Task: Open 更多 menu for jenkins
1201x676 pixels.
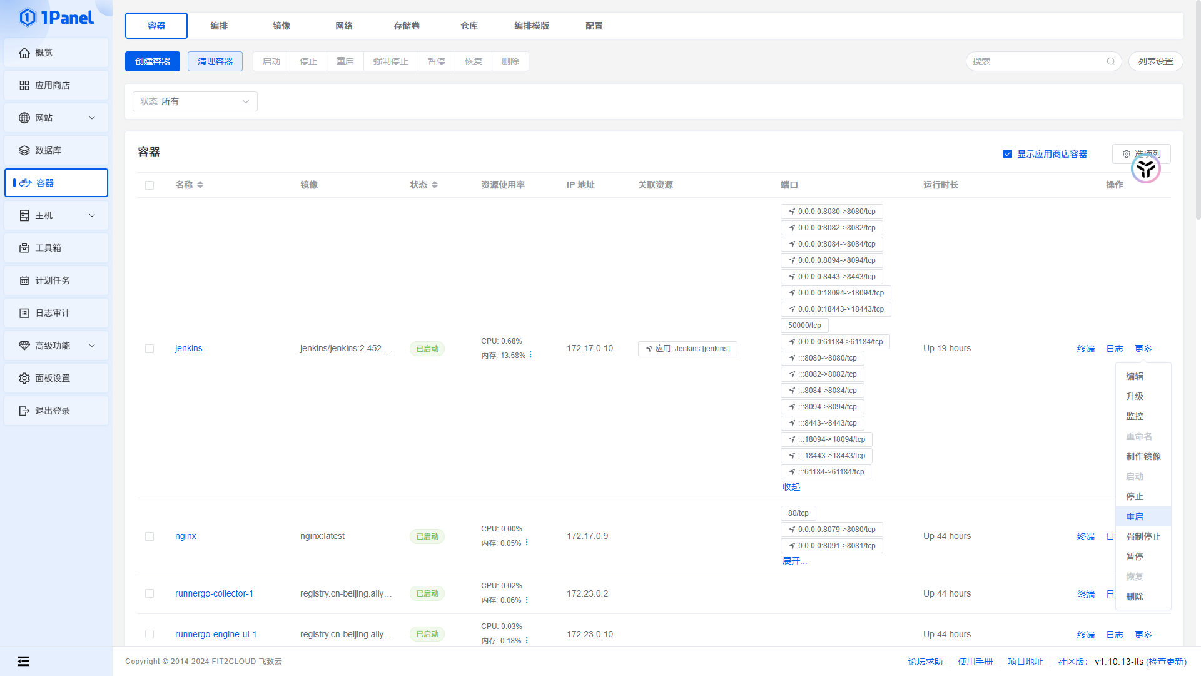Action: (x=1143, y=349)
